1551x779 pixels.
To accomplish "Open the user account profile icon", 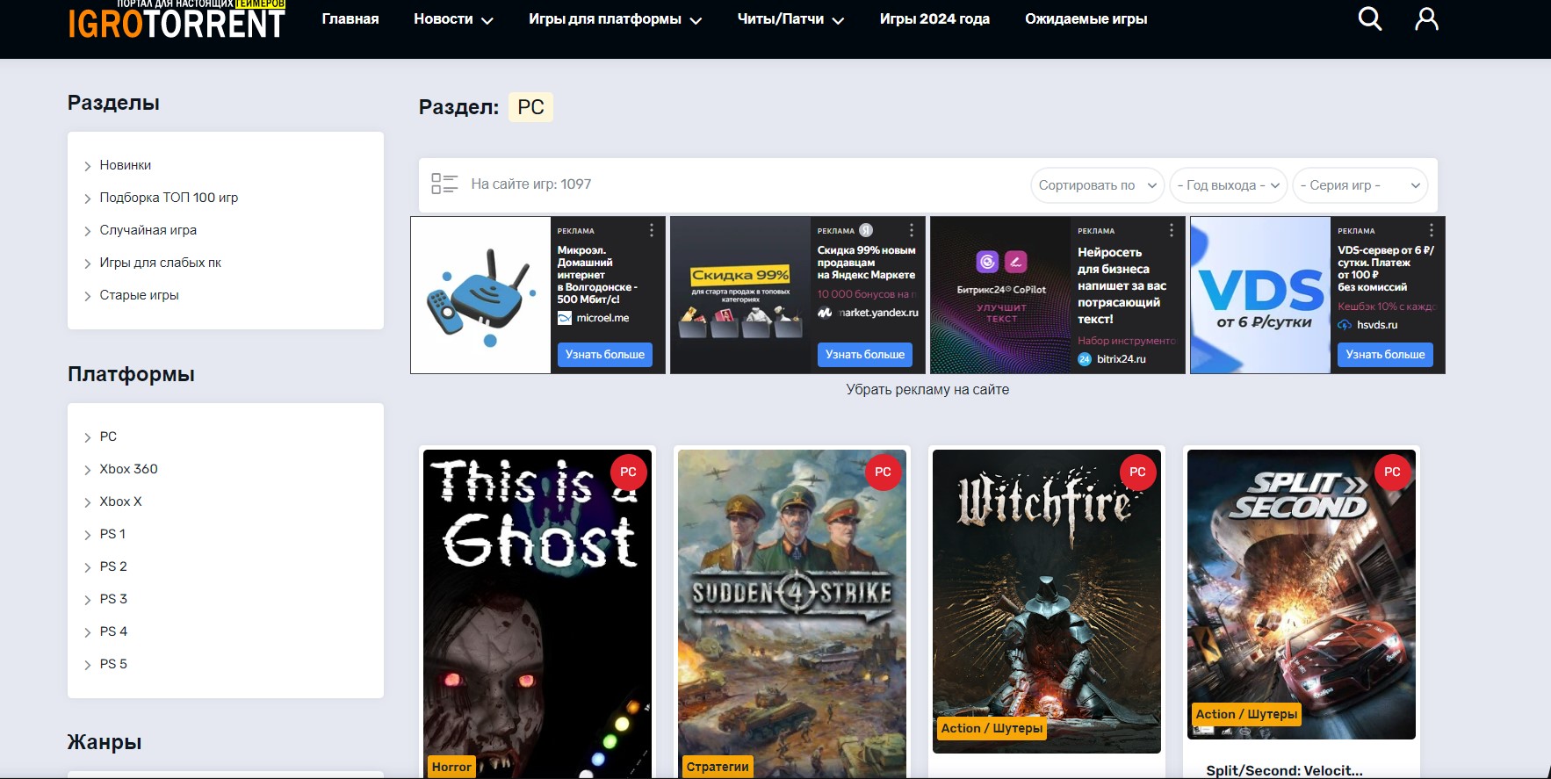I will point(1426,18).
